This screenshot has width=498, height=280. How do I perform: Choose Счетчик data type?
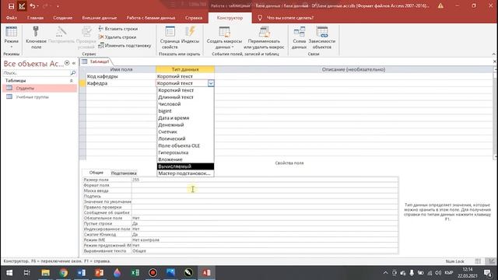tap(185, 131)
